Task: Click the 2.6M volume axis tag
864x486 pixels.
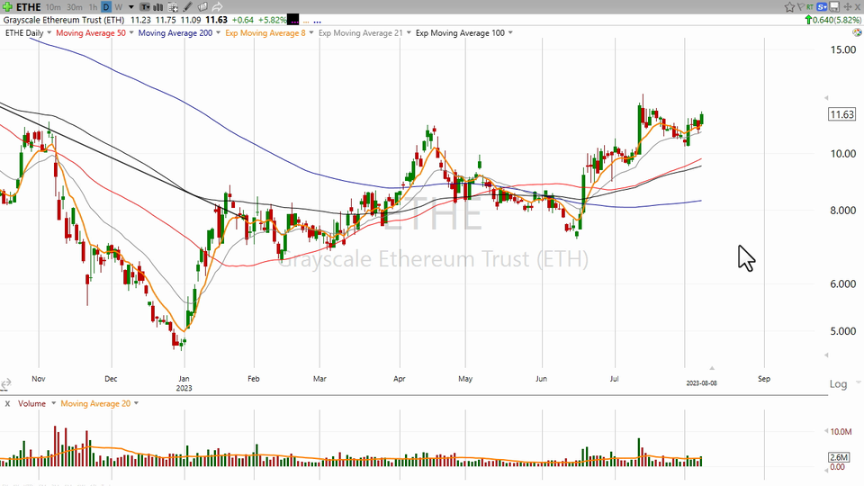Action: (839, 457)
